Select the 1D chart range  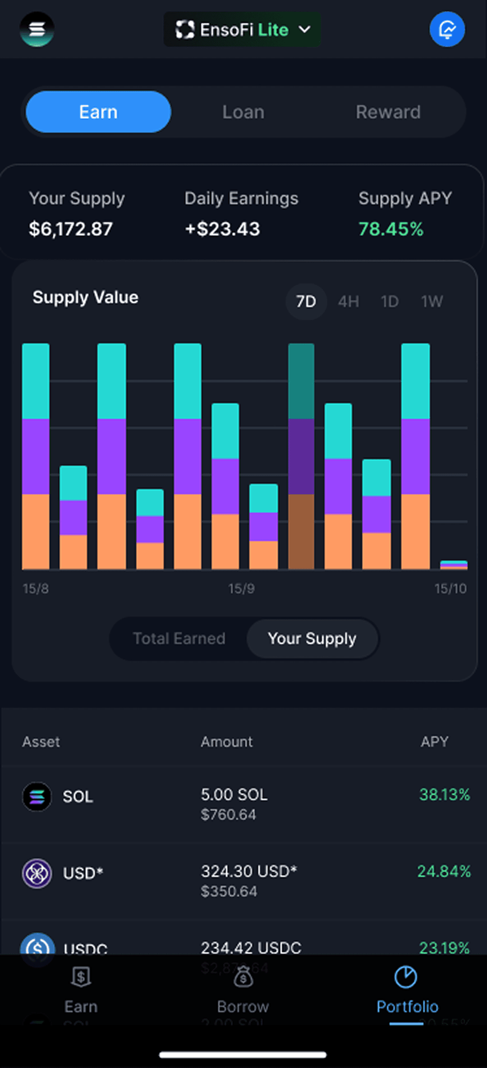click(390, 301)
